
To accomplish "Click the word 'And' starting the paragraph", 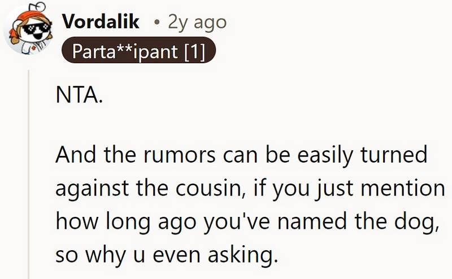I will (76, 155).
